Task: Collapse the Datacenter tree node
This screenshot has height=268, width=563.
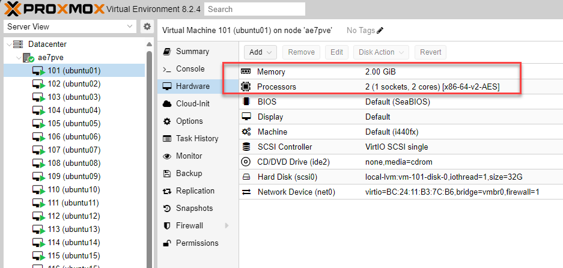Action: point(8,44)
